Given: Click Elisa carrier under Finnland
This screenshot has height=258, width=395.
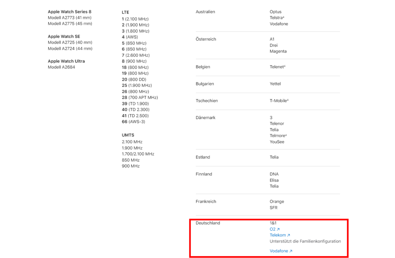Looking at the screenshot, I should pos(274,180).
